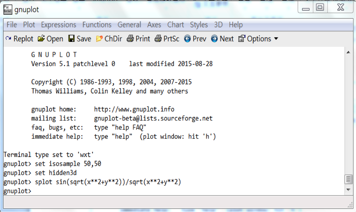The width and height of the screenshot is (356, 212).
Task: Click the PrtSc print screen icon
Action: pos(158,39)
